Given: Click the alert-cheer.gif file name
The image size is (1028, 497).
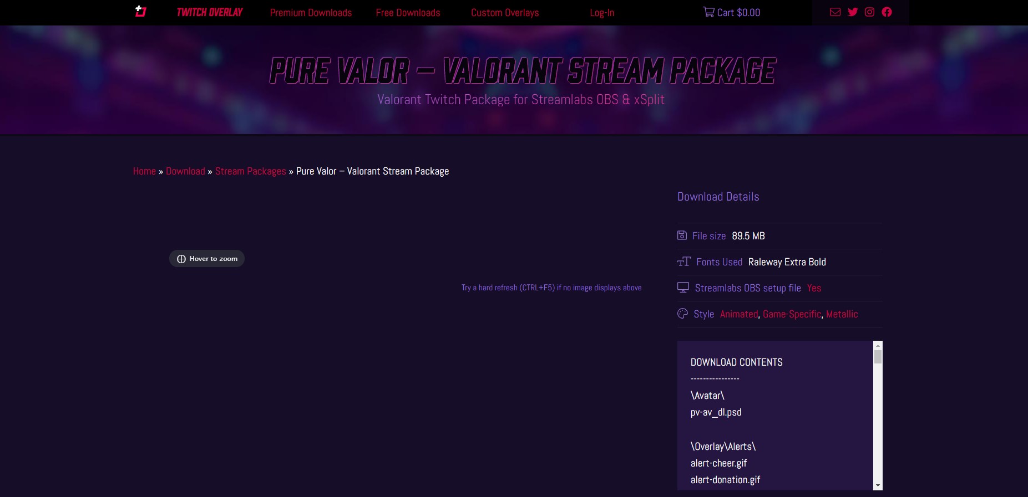Looking at the screenshot, I should [x=718, y=463].
